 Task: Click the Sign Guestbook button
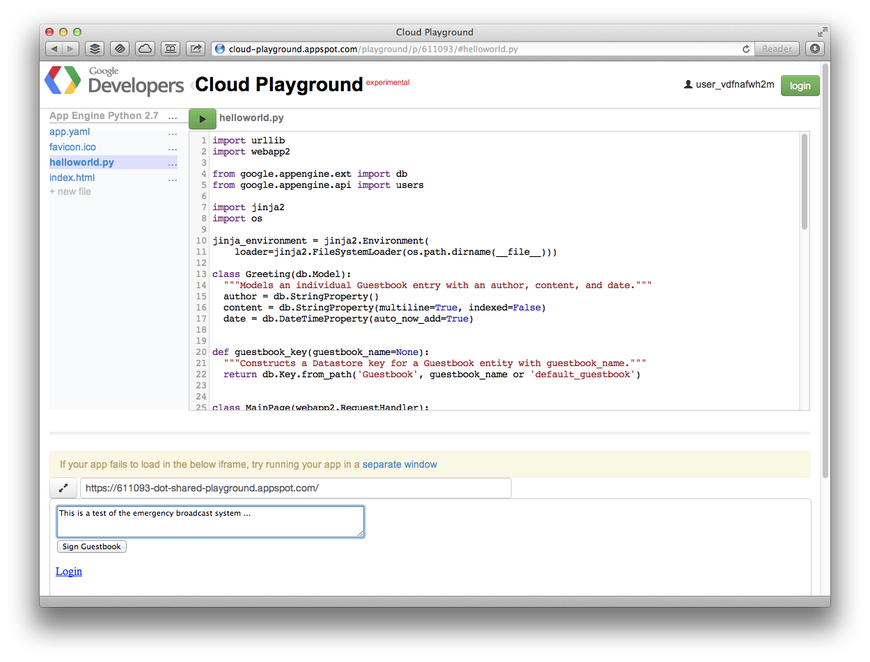pyautogui.click(x=92, y=546)
